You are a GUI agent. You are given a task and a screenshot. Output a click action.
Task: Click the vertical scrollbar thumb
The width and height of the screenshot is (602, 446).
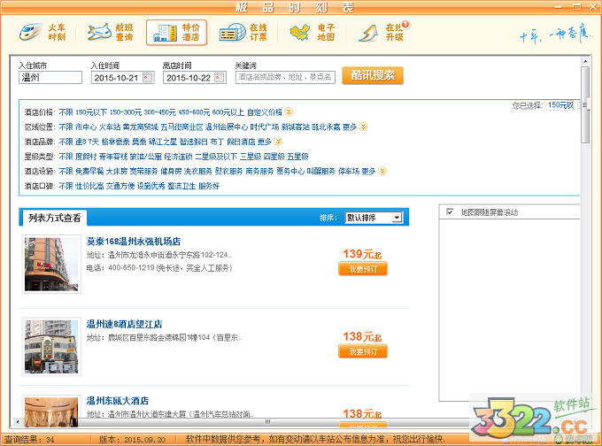(x=585, y=104)
